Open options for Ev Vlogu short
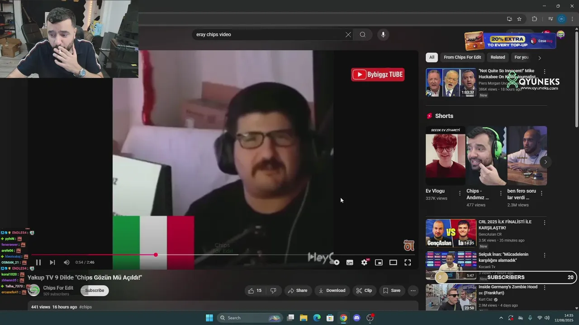The width and height of the screenshot is (579, 325). [x=460, y=193]
